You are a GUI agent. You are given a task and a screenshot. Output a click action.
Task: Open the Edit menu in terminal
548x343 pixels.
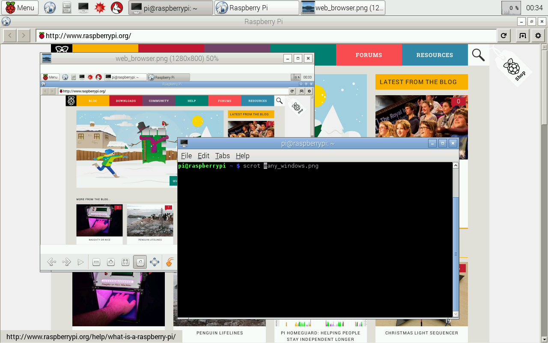point(203,156)
